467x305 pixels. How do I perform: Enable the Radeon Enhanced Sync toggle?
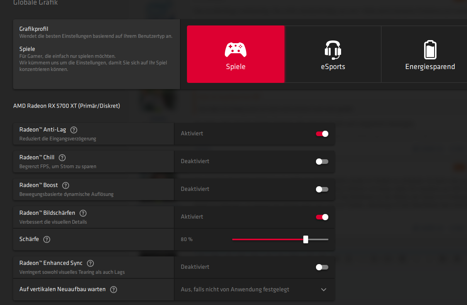322,267
